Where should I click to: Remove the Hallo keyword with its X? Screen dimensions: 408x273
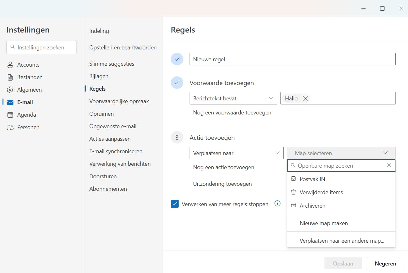(x=306, y=98)
